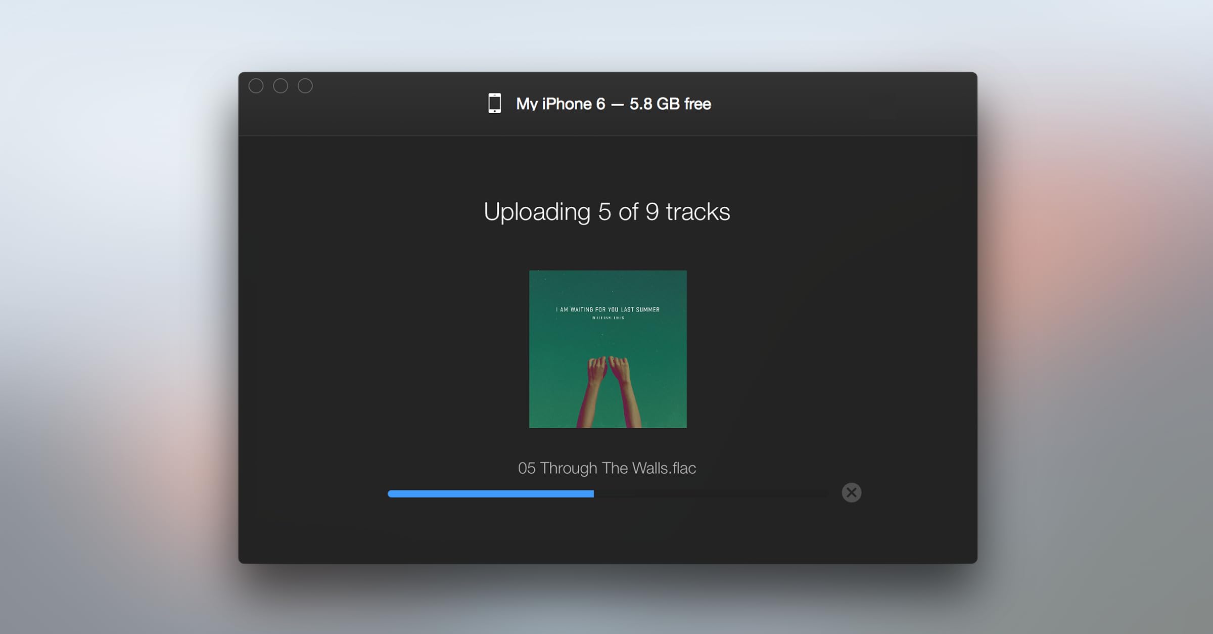
Task: Click the file name 05 Through The Walls.flac
Action: pyautogui.click(x=607, y=468)
